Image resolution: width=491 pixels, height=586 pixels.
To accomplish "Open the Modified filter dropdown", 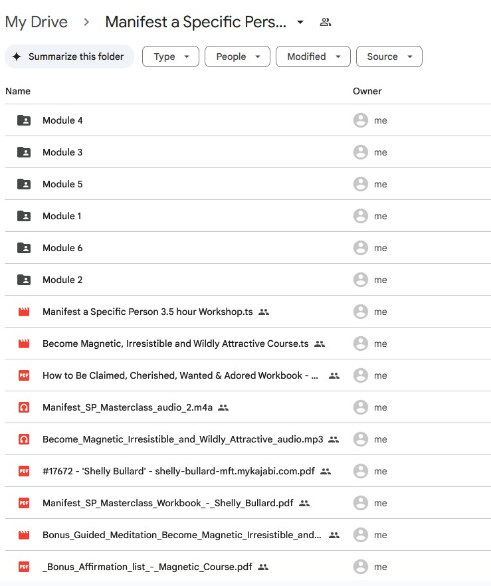I will pos(313,56).
